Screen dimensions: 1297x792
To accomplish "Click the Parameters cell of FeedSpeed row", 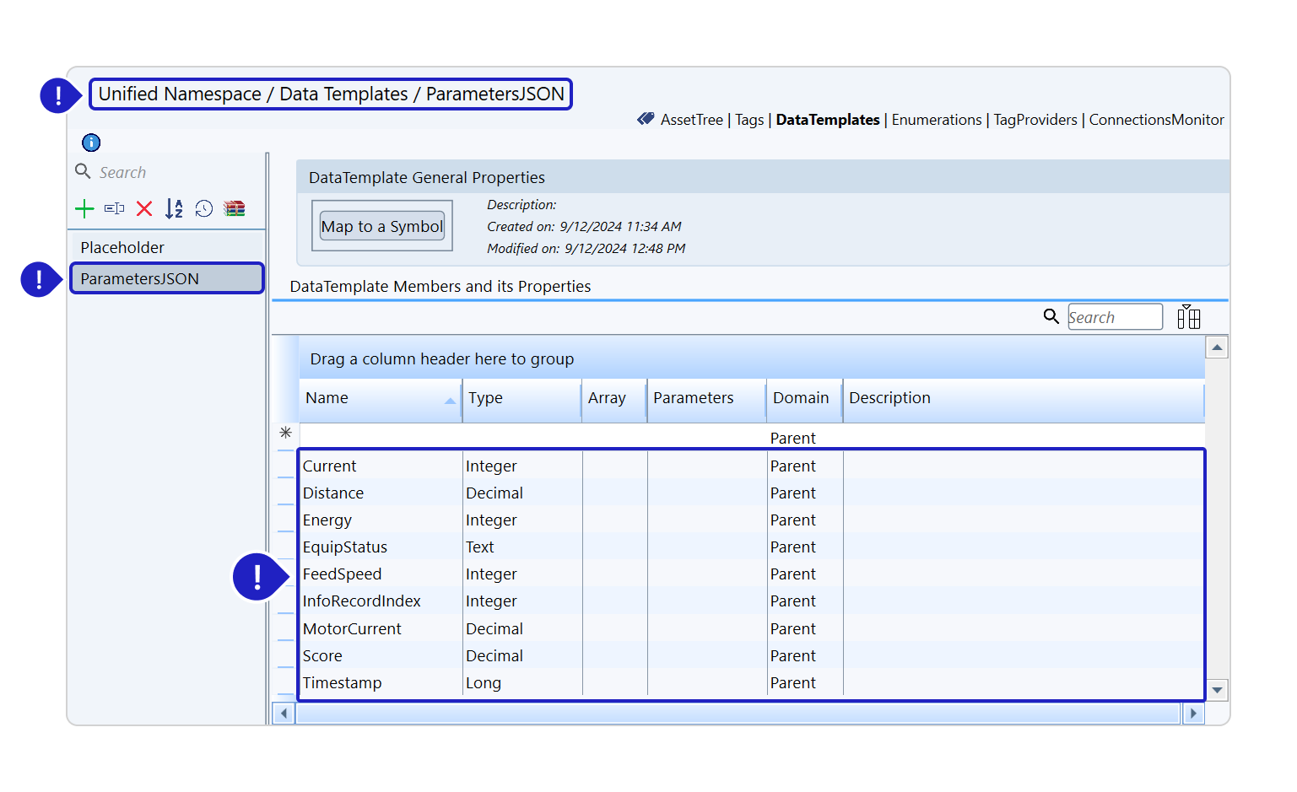I will click(x=707, y=574).
